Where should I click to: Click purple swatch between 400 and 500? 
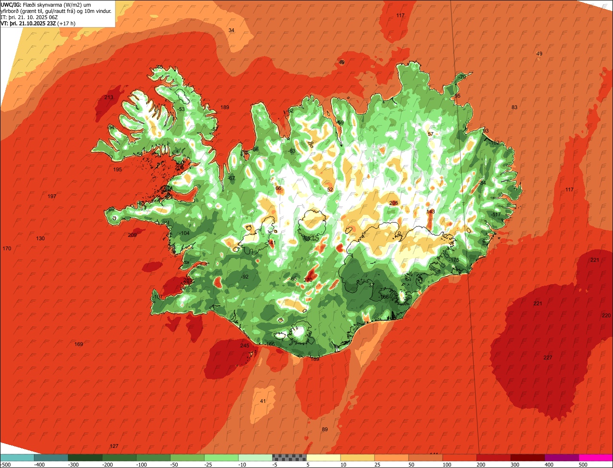coord(561,457)
